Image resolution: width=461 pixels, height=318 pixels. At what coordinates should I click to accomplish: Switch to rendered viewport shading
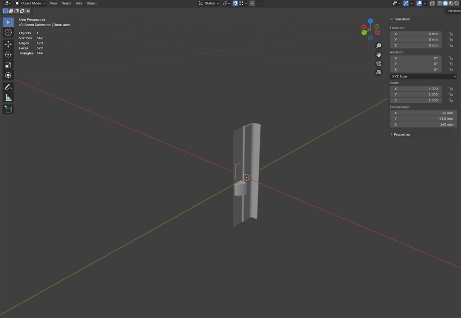click(456, 3)
